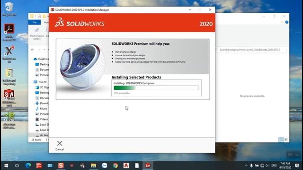303x170 pixels.
Task: Maximize the File Explorer window
Action: (x=274, y=16)
